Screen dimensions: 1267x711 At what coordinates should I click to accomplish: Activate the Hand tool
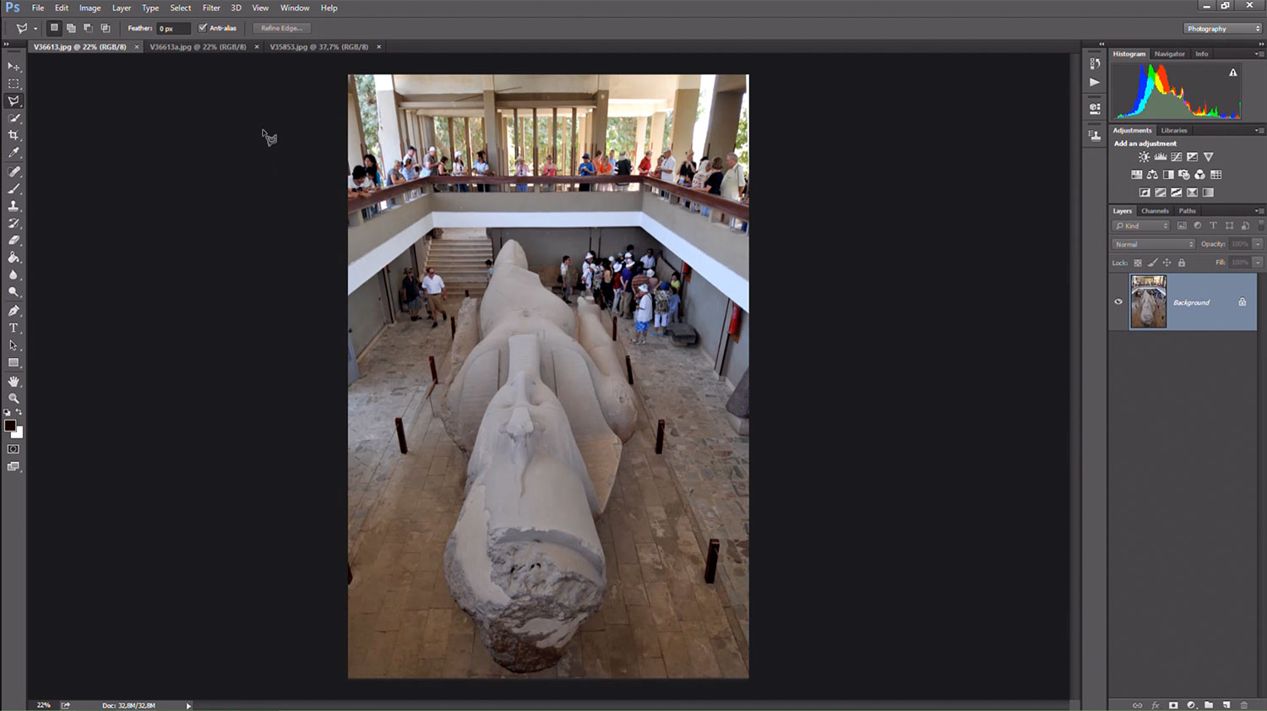(14, 381)
